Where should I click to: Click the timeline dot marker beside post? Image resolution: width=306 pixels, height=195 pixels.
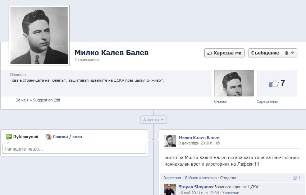tap(154, 139)
